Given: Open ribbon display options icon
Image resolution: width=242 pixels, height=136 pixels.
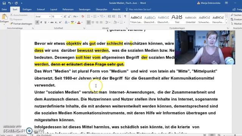Looking at the screenshot, I should (x=226, y=3).
